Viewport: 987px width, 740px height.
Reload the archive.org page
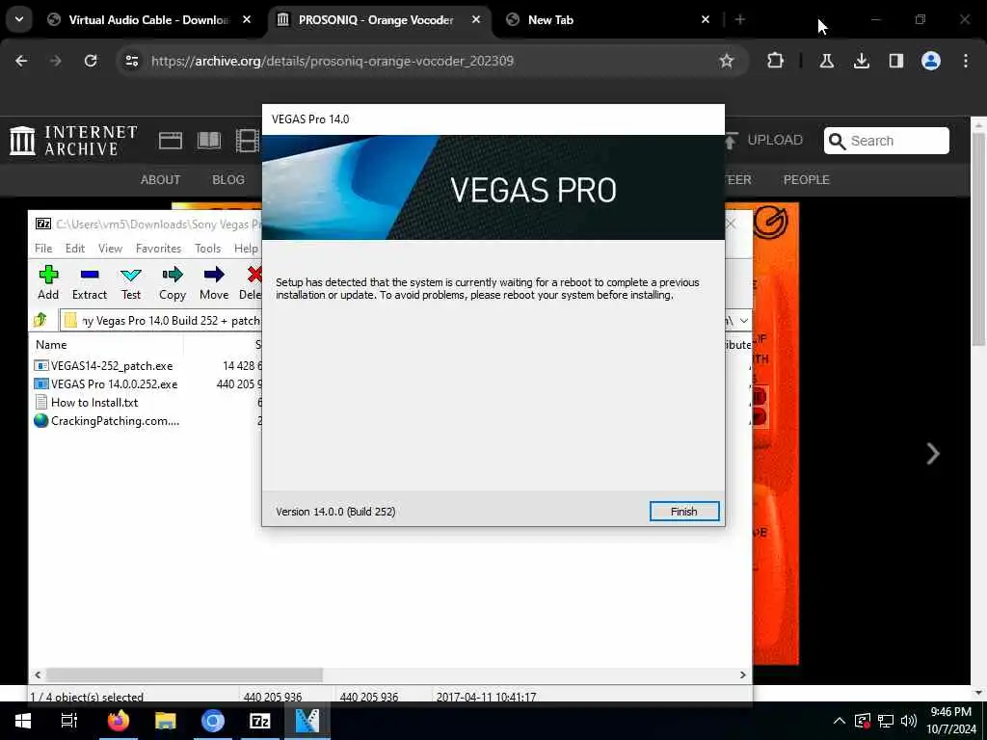91,61
